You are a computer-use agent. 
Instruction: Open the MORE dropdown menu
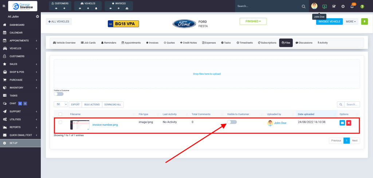coord(351,21)
